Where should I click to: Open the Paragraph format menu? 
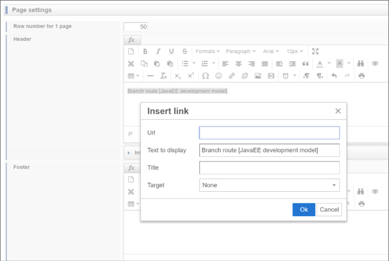coord(240,51)
